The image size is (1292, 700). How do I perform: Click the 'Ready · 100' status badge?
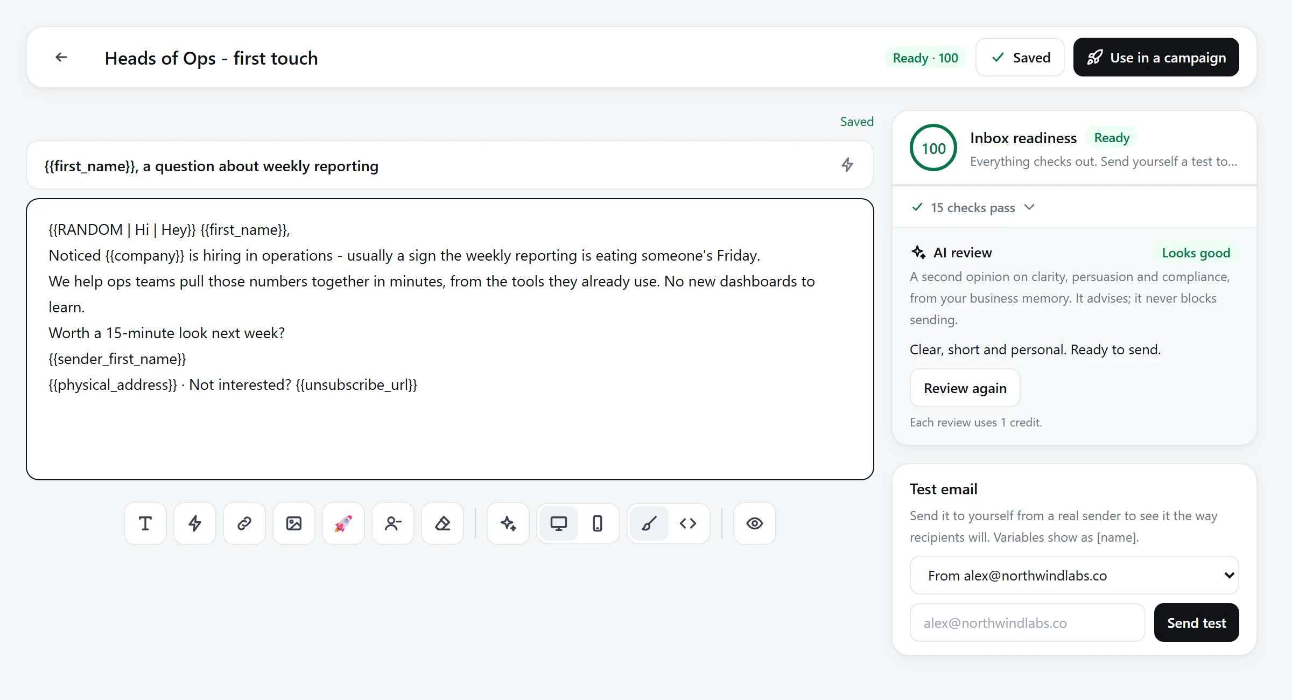(x=925, y=58)
